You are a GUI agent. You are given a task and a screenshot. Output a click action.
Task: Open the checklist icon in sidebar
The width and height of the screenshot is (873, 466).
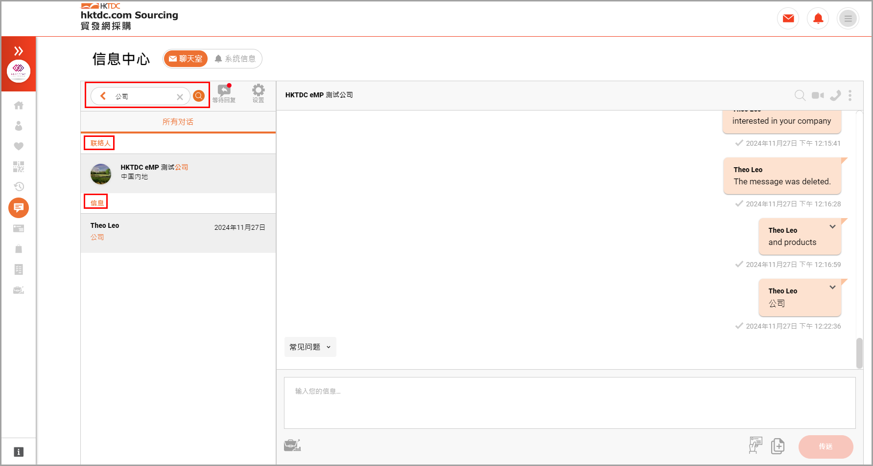pyautogui.click(x=19, y=269)
